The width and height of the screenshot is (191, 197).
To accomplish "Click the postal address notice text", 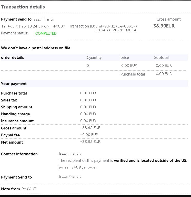I will pos(36,48).
